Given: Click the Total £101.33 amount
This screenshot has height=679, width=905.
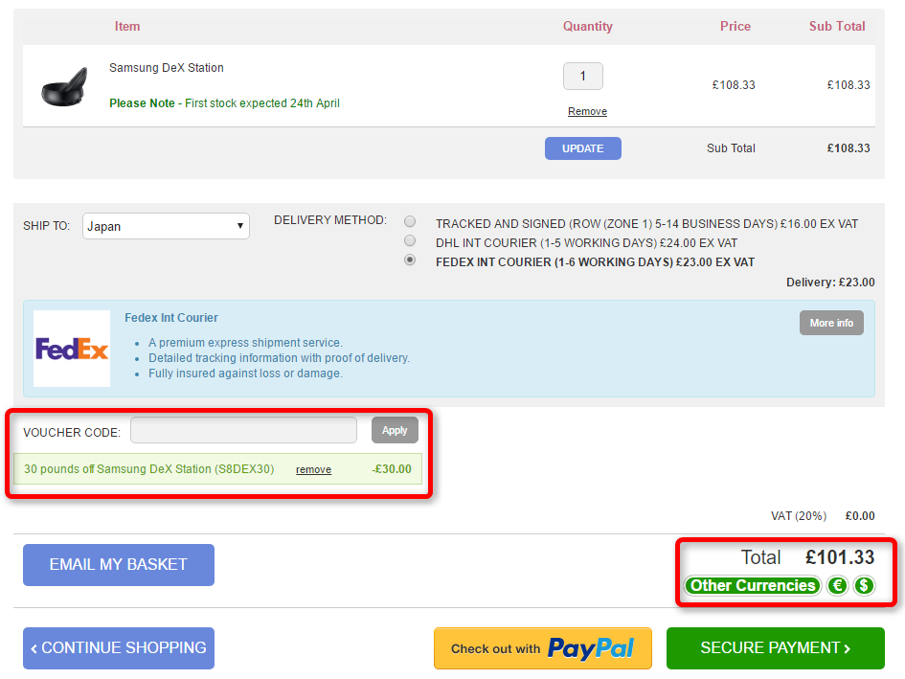Looking at the screenshot, I should (840, 557).
